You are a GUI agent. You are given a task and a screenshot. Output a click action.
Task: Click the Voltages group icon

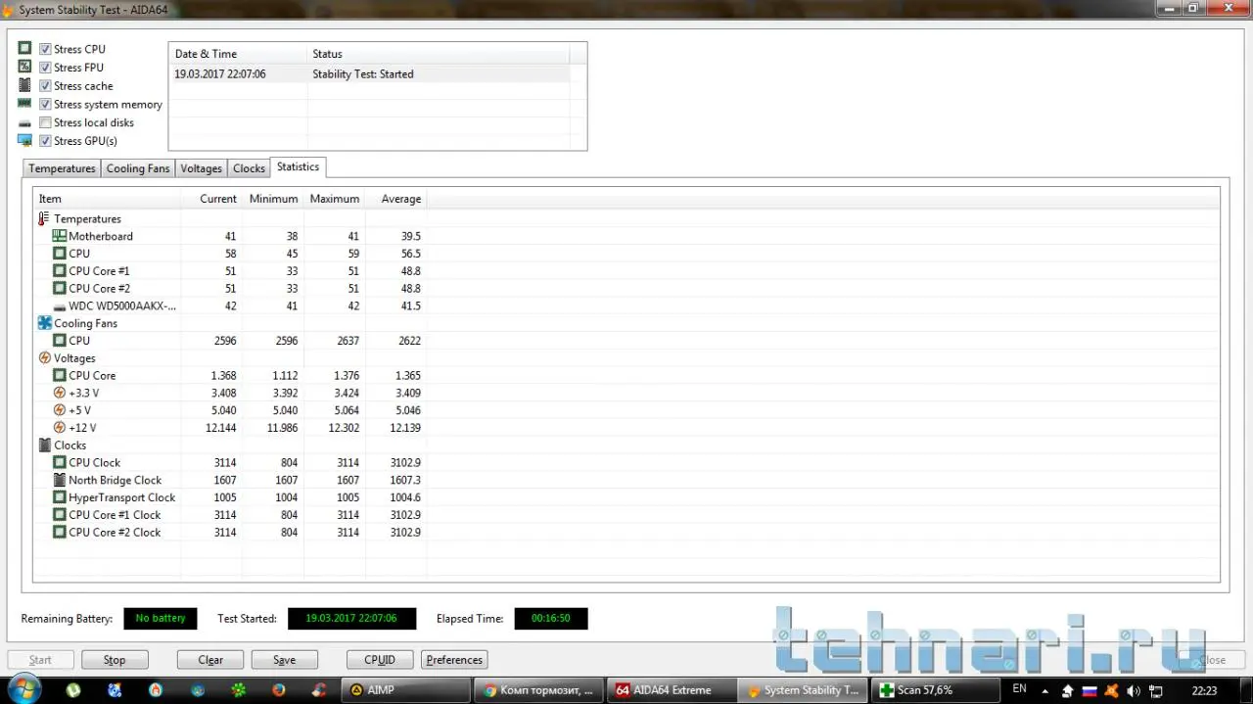[x=44, y=358]
